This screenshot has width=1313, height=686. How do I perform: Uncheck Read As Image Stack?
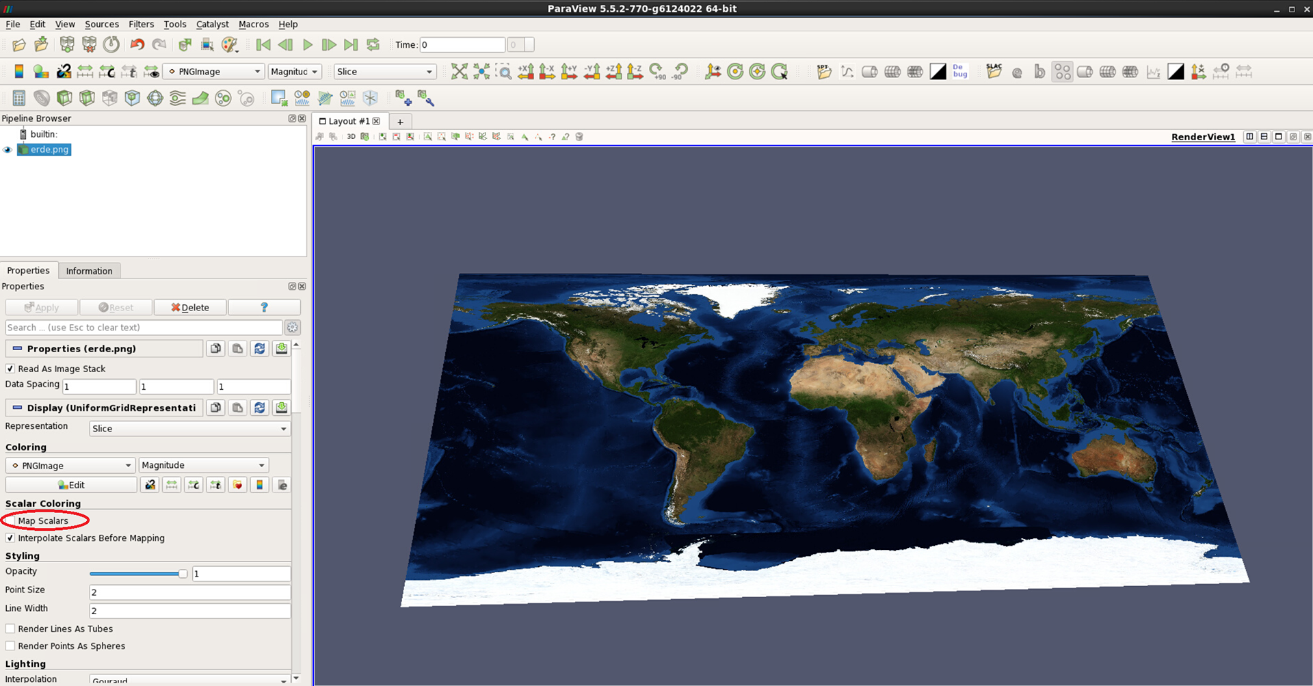click(x=10, y=369)
